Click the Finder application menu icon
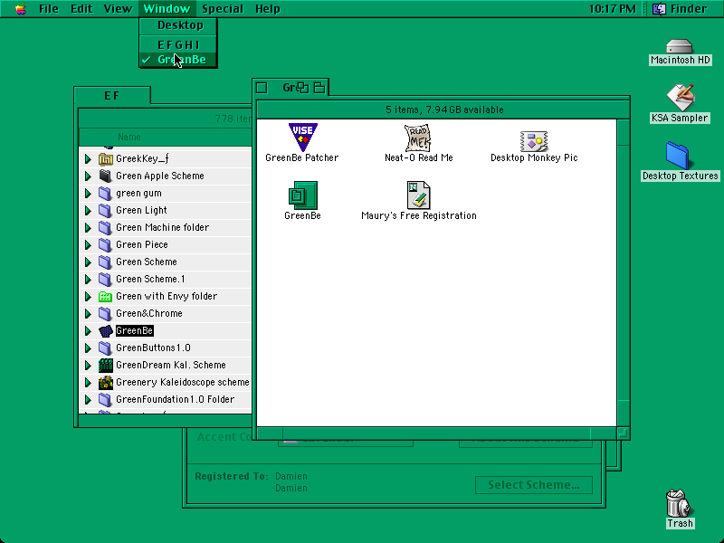The height and width of the screenshot is (543, 724). (x=659, y=8)
